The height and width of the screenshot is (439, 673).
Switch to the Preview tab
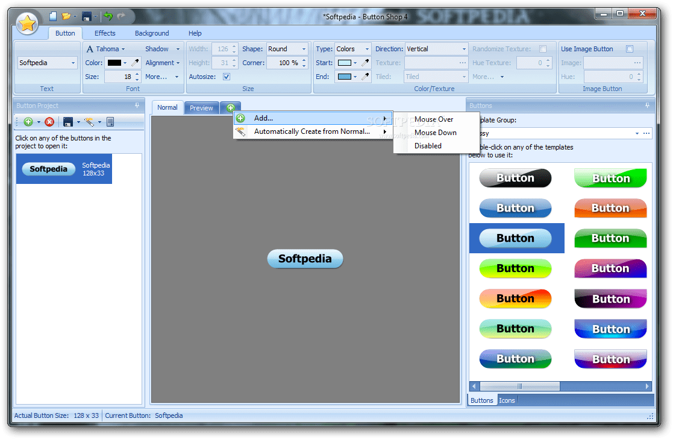(x=201, y=108)
